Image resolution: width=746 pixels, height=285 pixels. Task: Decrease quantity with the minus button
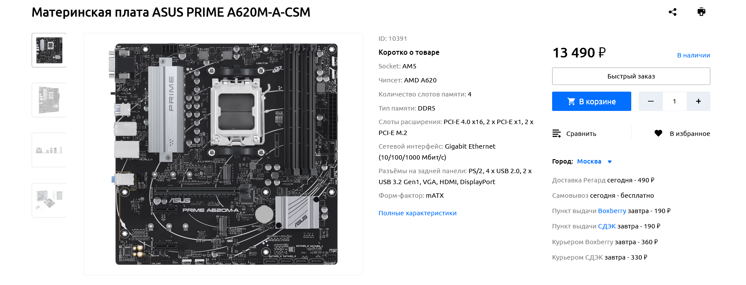651,101
